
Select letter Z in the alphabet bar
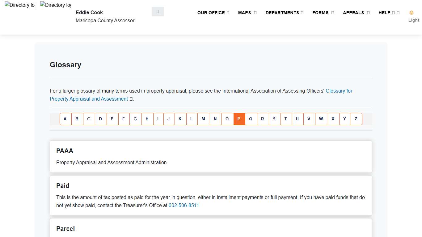tap(356, 119)
